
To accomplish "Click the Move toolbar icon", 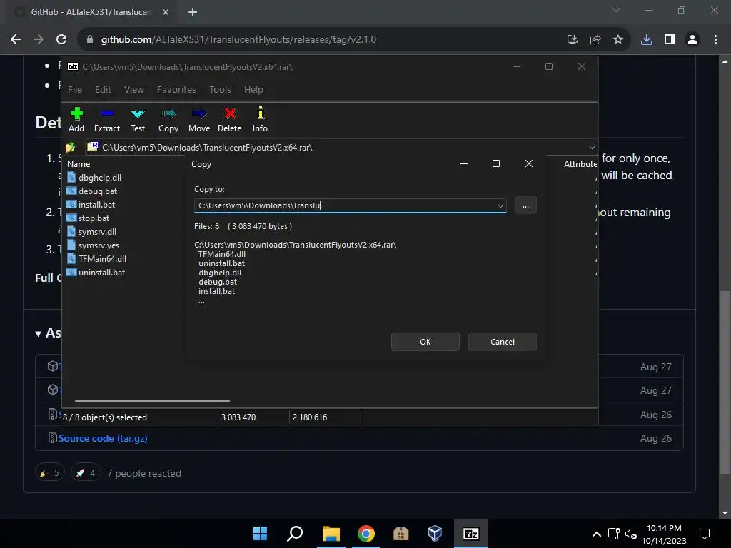I will pyautogui.click(x=199, y=120).
